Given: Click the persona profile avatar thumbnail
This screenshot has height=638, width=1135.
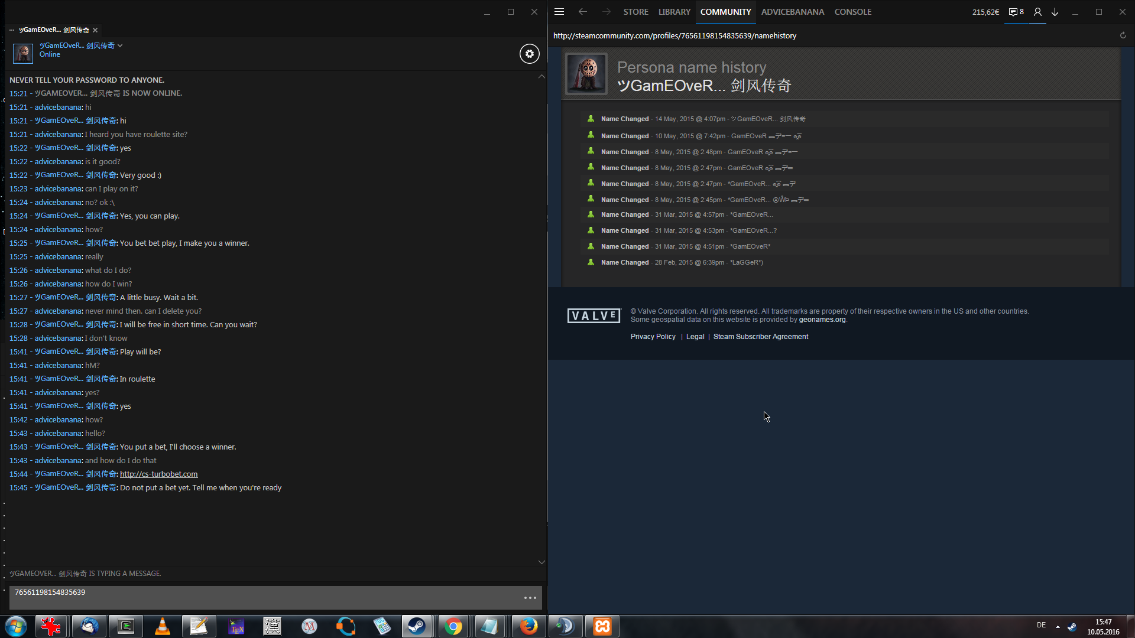Looking at the screenshot, I should coord(586,74).
